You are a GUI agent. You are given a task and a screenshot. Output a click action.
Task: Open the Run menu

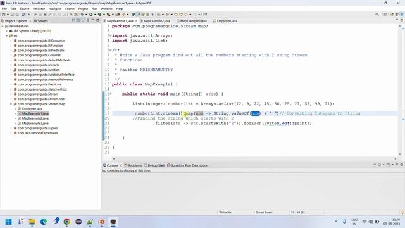coord(94,9)
